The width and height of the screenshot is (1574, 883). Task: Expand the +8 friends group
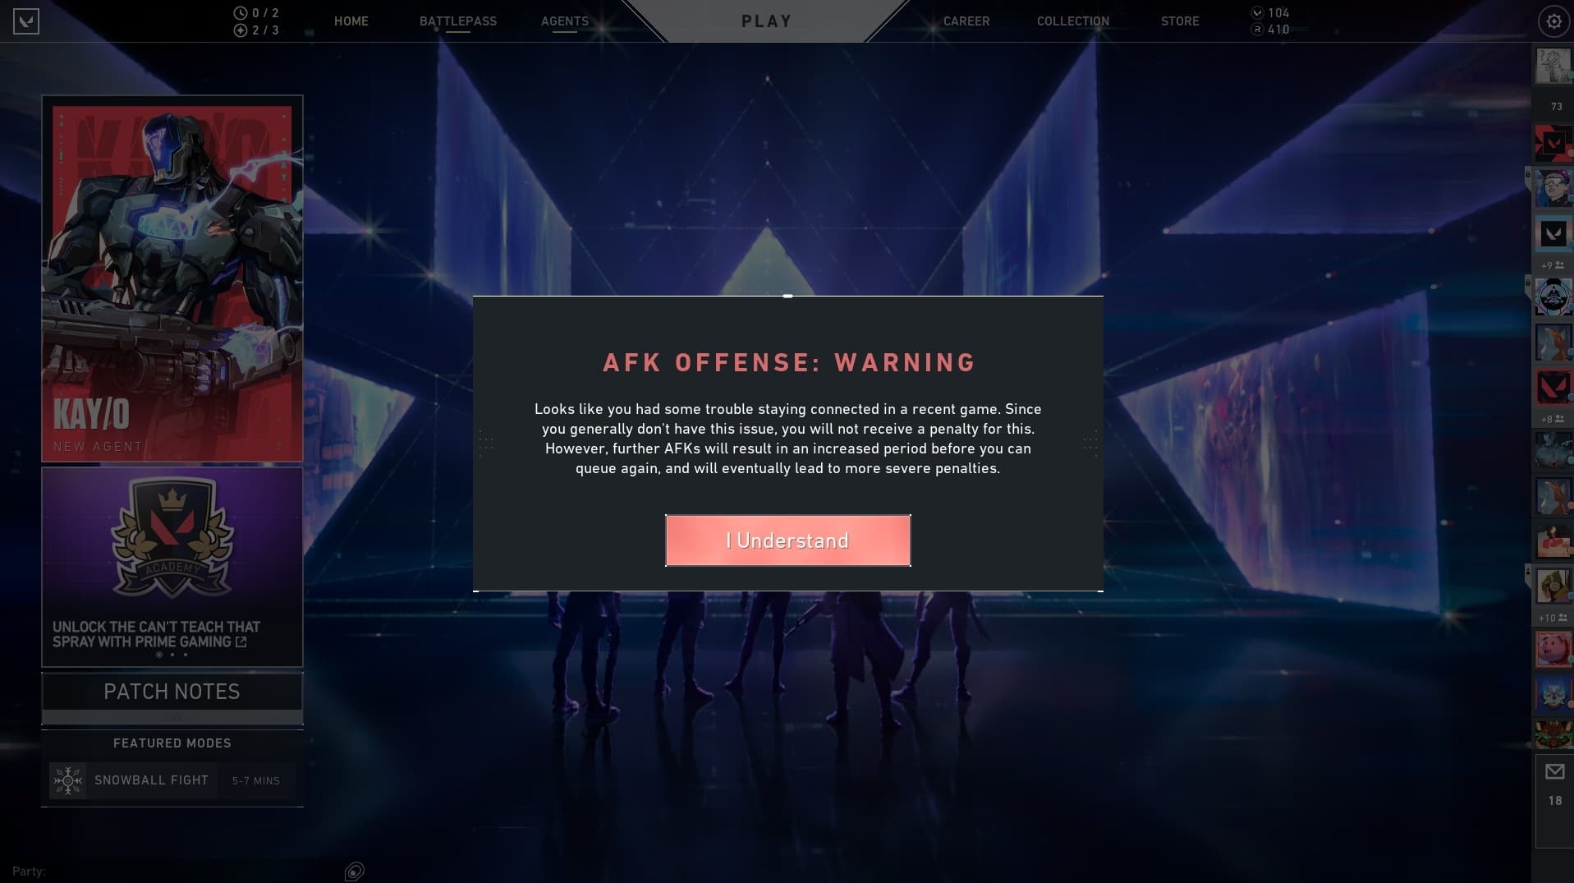coord(1552,419)
